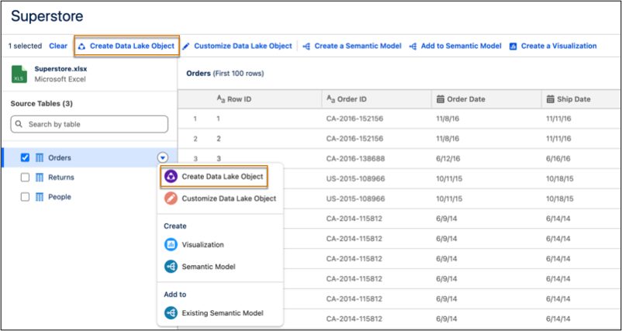Screen dimensions: 622x331
Task: Choose Customize Data Lake Object in popup menu
Action: [x=220, y=198]
